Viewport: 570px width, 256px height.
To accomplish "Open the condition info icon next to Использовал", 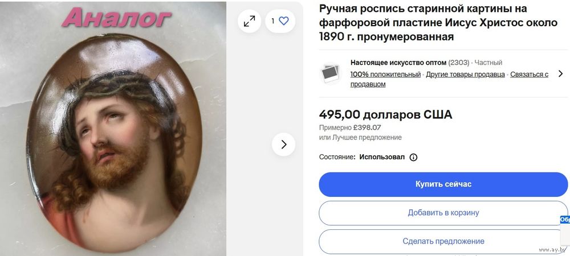I will click(413, 158).
